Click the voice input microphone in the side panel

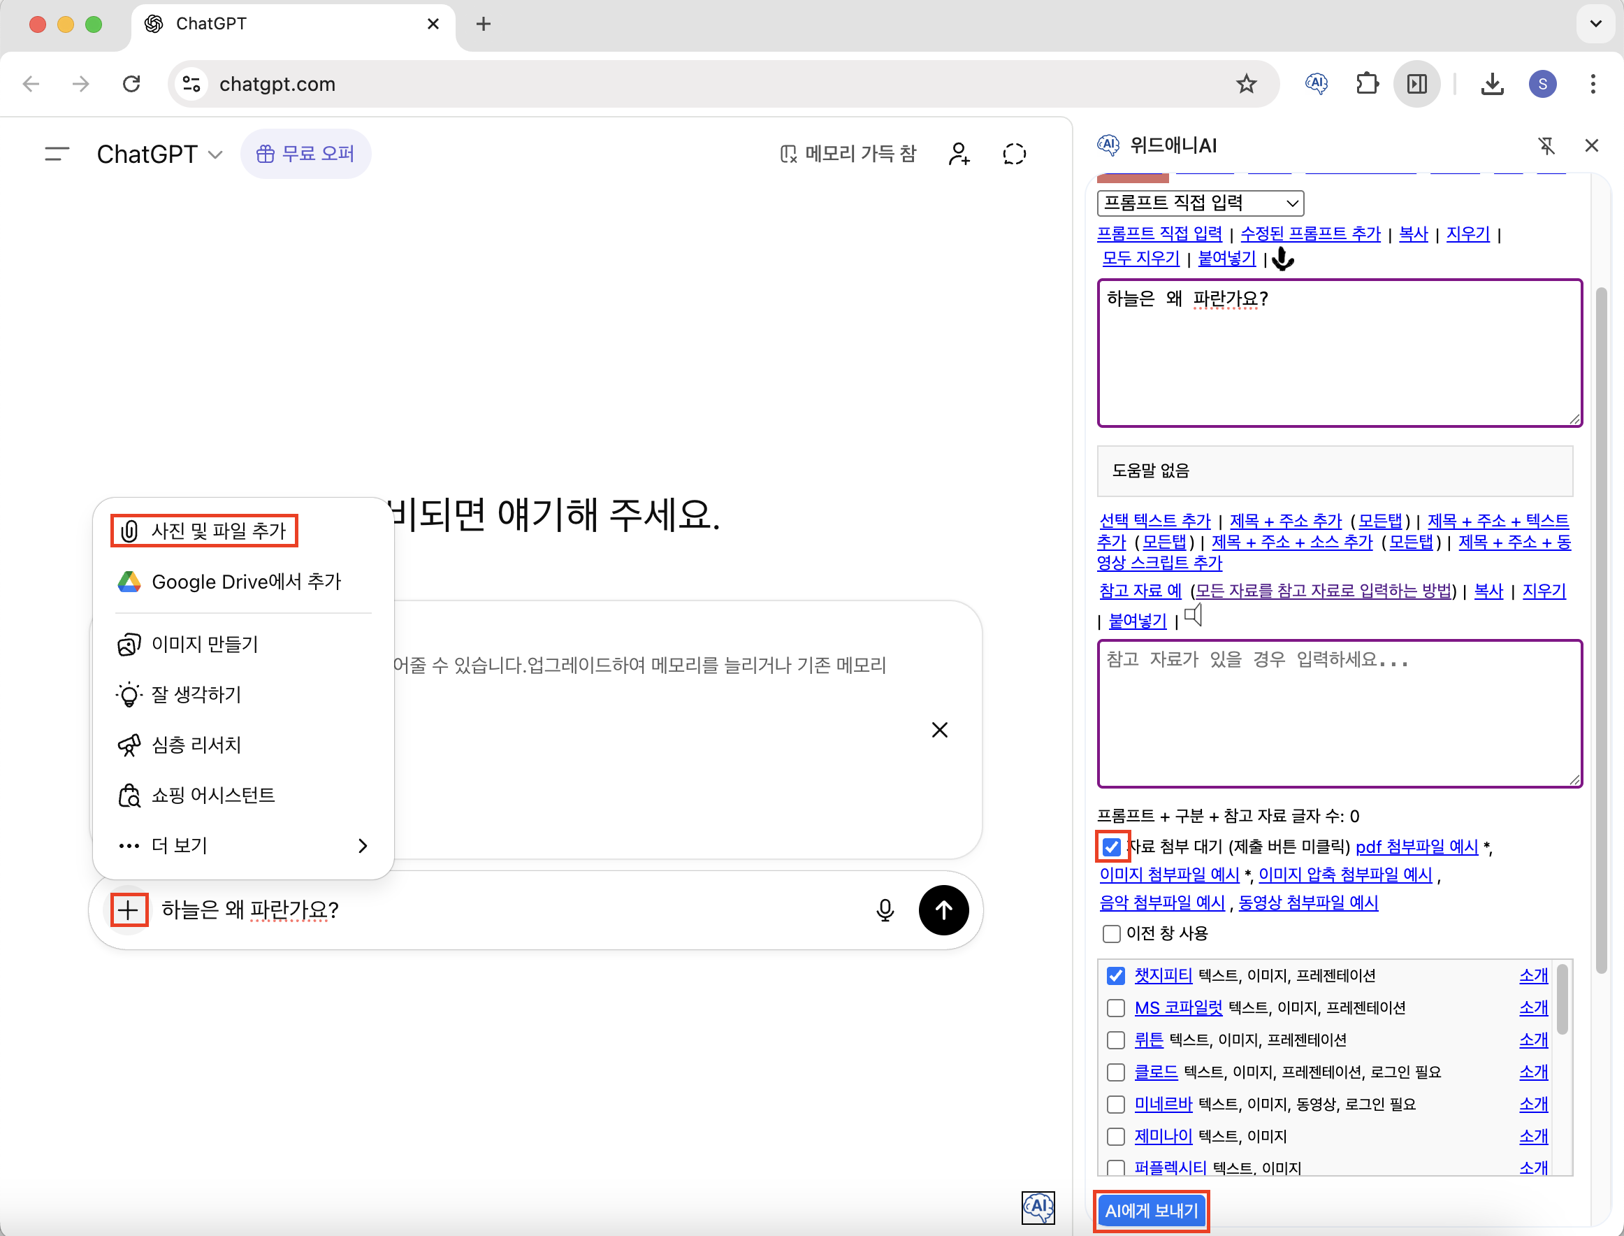1283,259
